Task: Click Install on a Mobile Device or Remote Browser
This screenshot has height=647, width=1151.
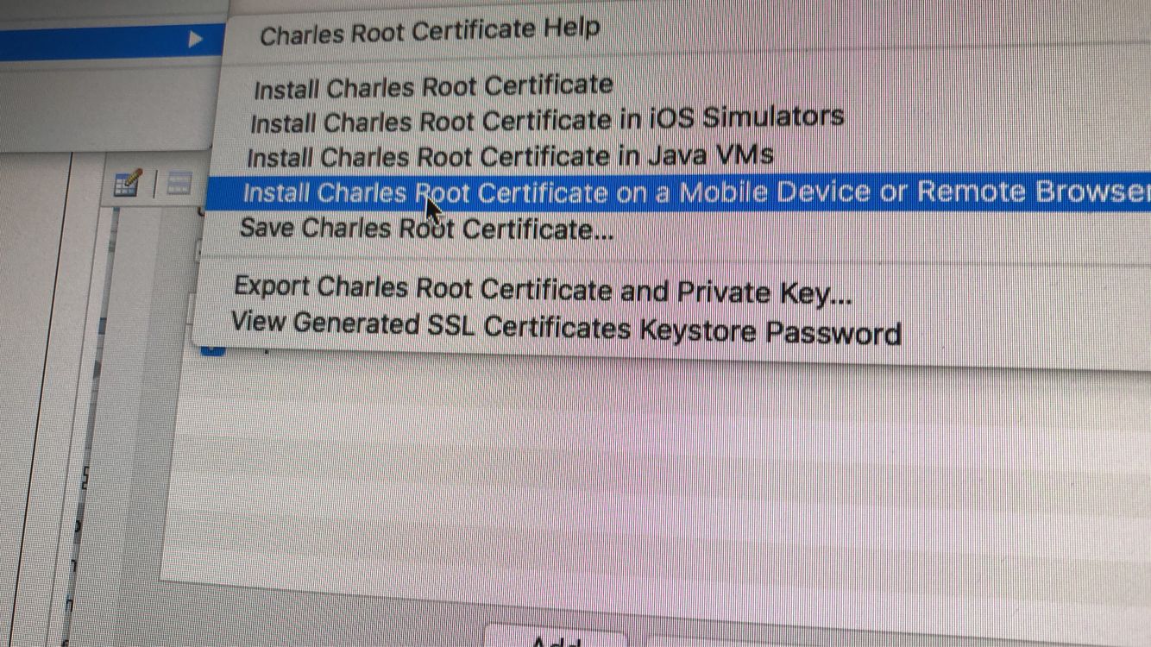Action: click(x=678, y=192)
